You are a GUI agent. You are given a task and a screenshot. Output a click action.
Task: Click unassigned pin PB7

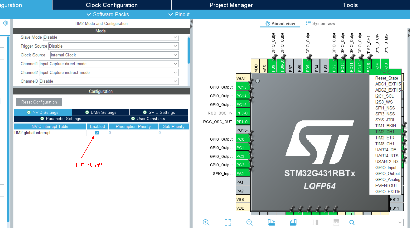[x=290, y=66]
